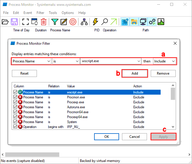Screen dimensions: 192x164
Task: Toggle Show Registry Activity icon
Action: [x=125, y=22]
